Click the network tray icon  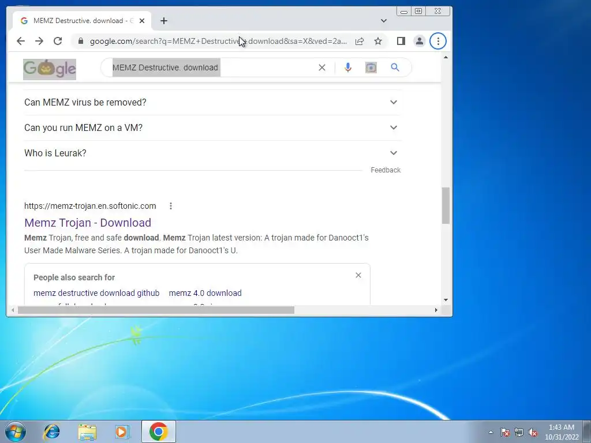[519, 432]
